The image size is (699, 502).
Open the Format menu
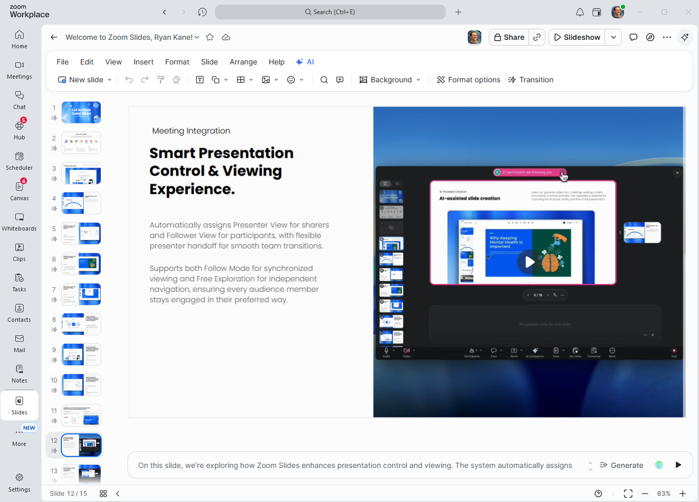click(x=177, y=62)
